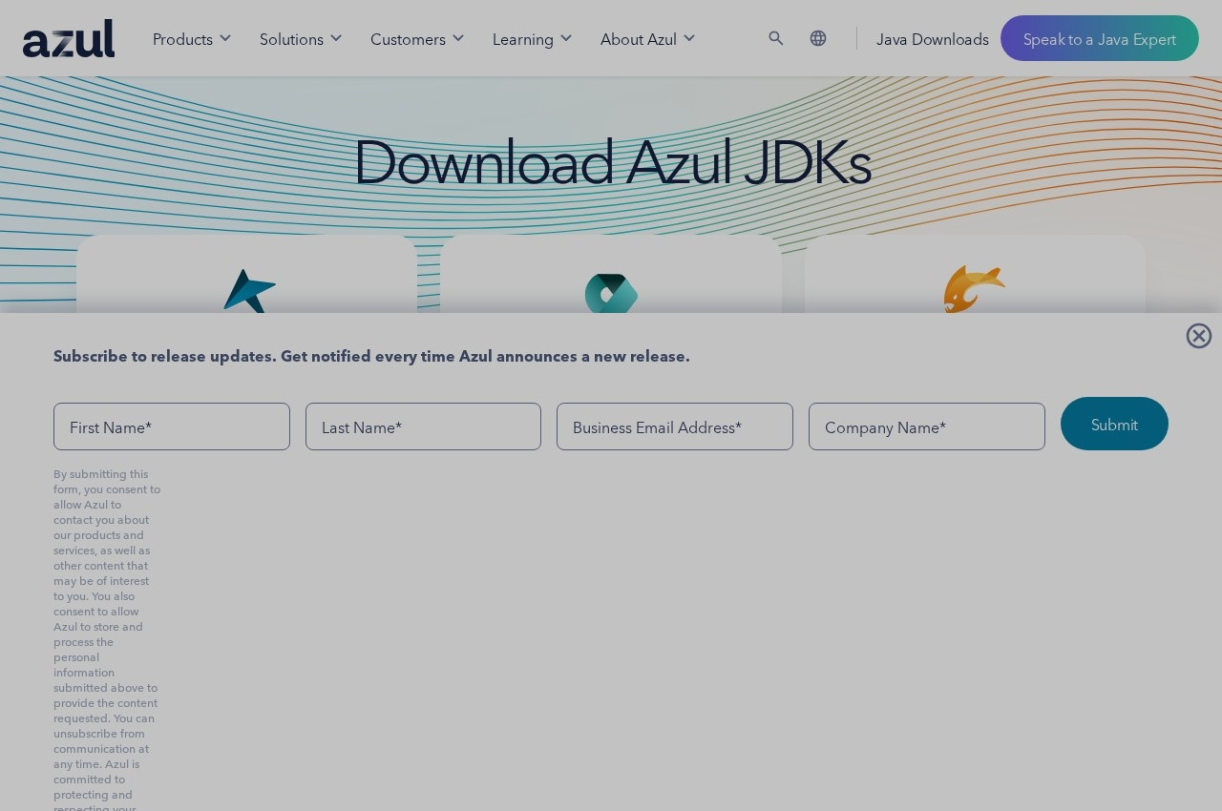Focus the Company Name field
Image resolution: width=1222 pixels, height=811 pixels.
click(x=927, y=426)
